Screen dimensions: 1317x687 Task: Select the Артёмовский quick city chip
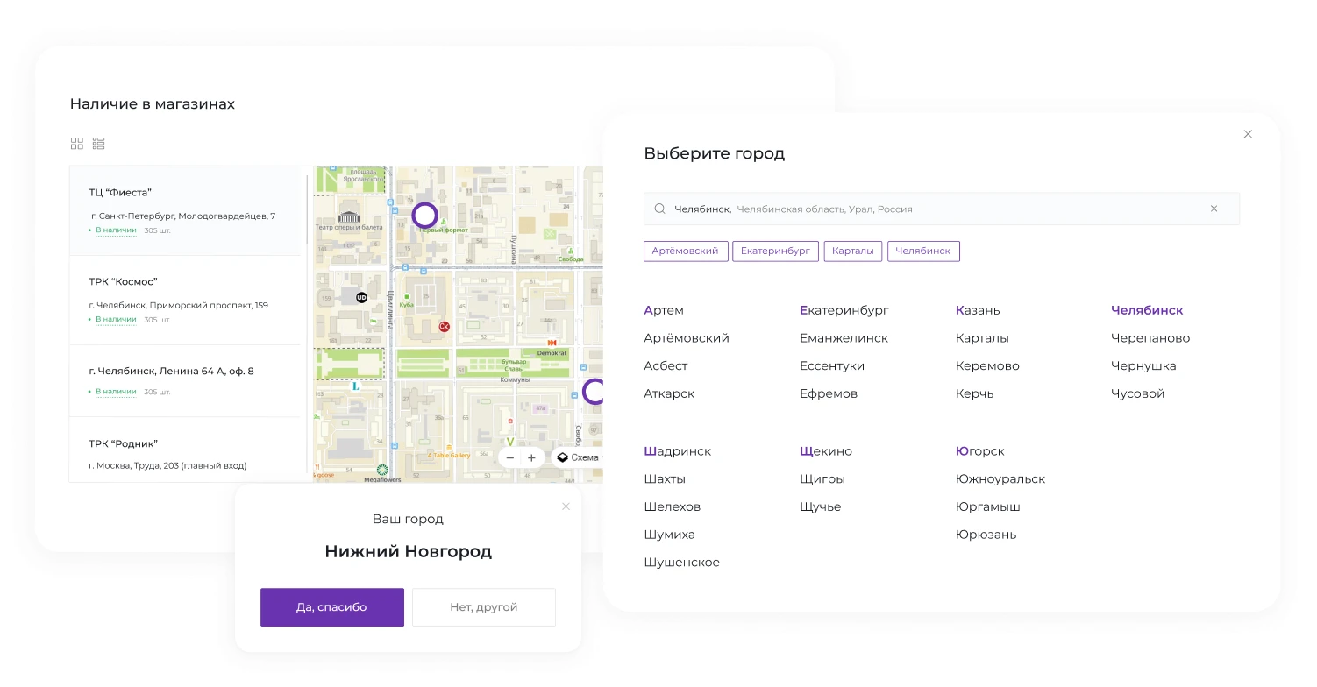coord(686,251)
